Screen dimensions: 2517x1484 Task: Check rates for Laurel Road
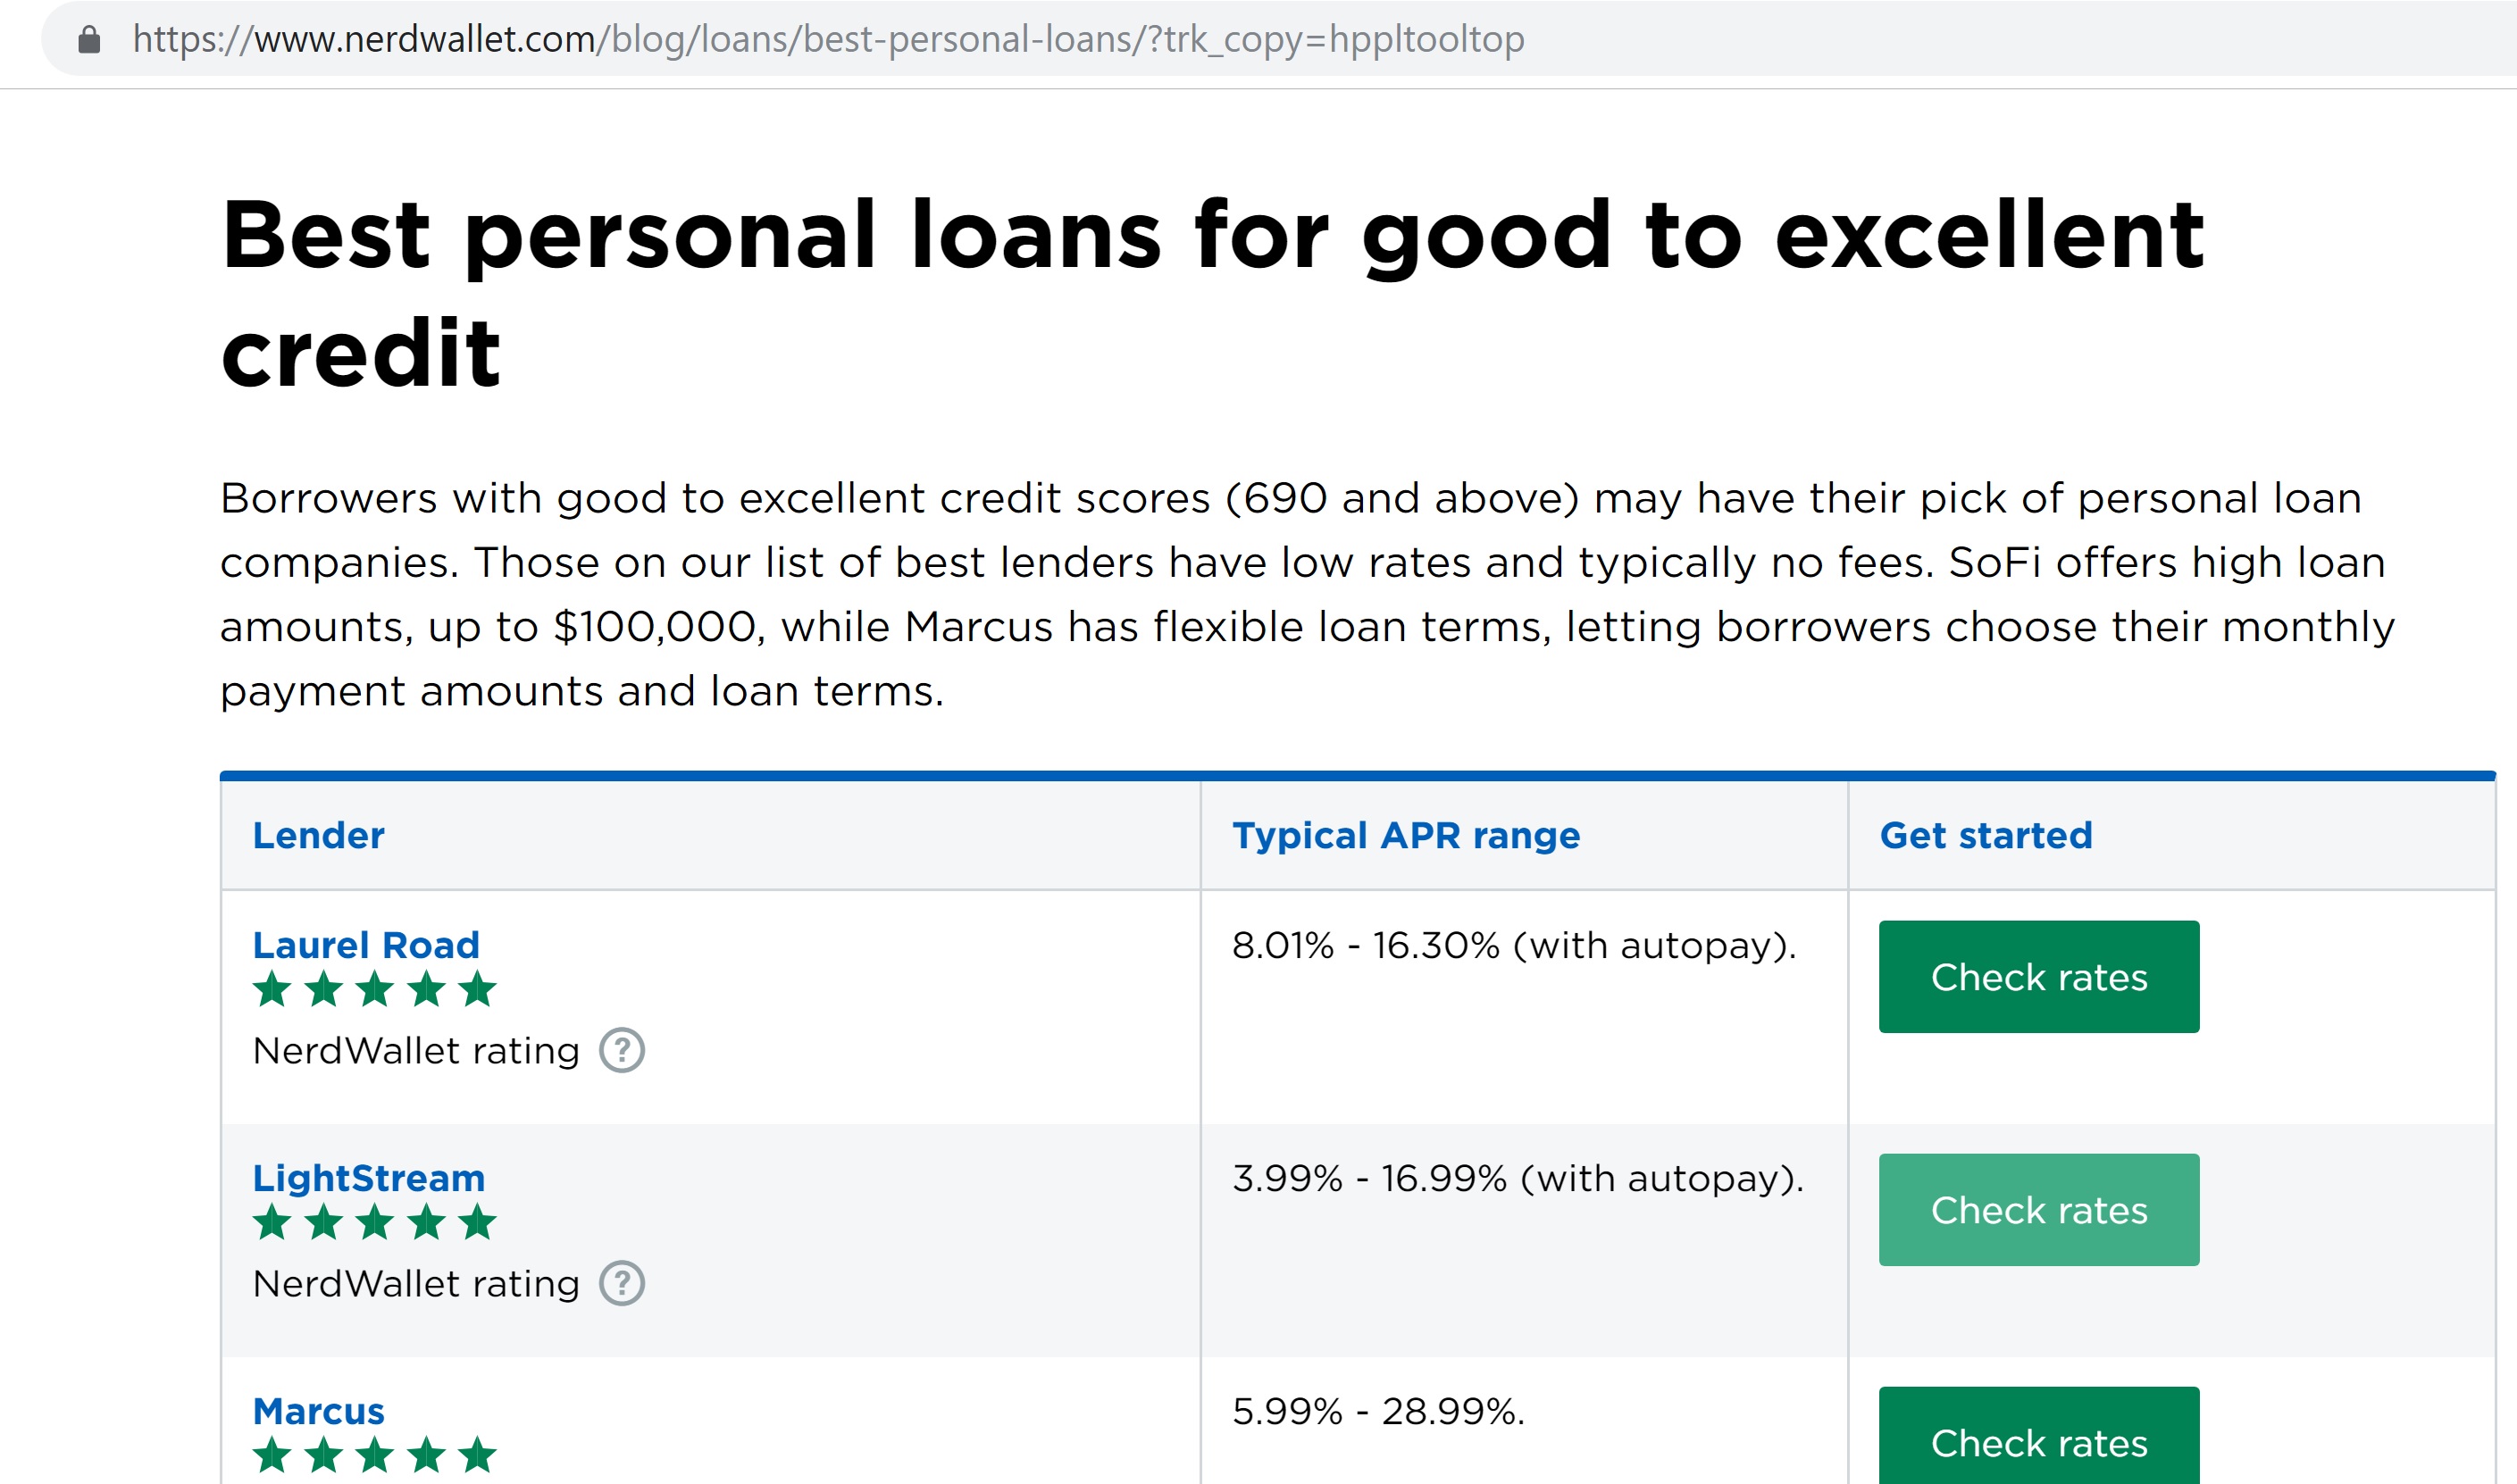click(2039, 977)
